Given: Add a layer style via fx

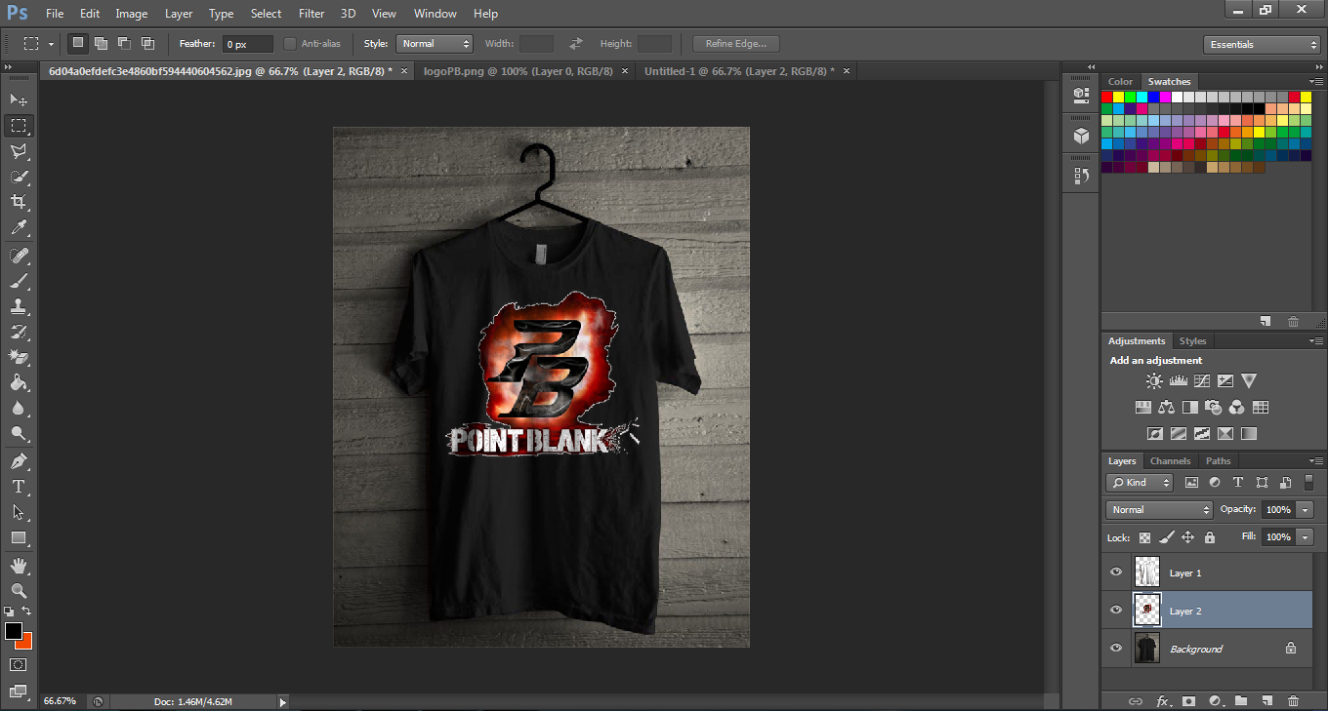Looking at the screenshot, I should pyautogui.click(x=1164, y=700).
